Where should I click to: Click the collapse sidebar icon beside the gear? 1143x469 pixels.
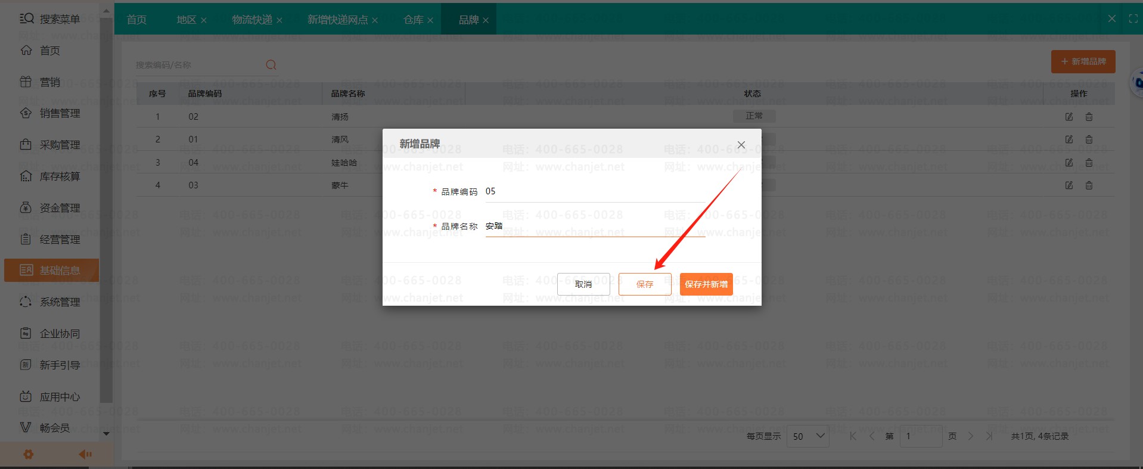(85, 454)
